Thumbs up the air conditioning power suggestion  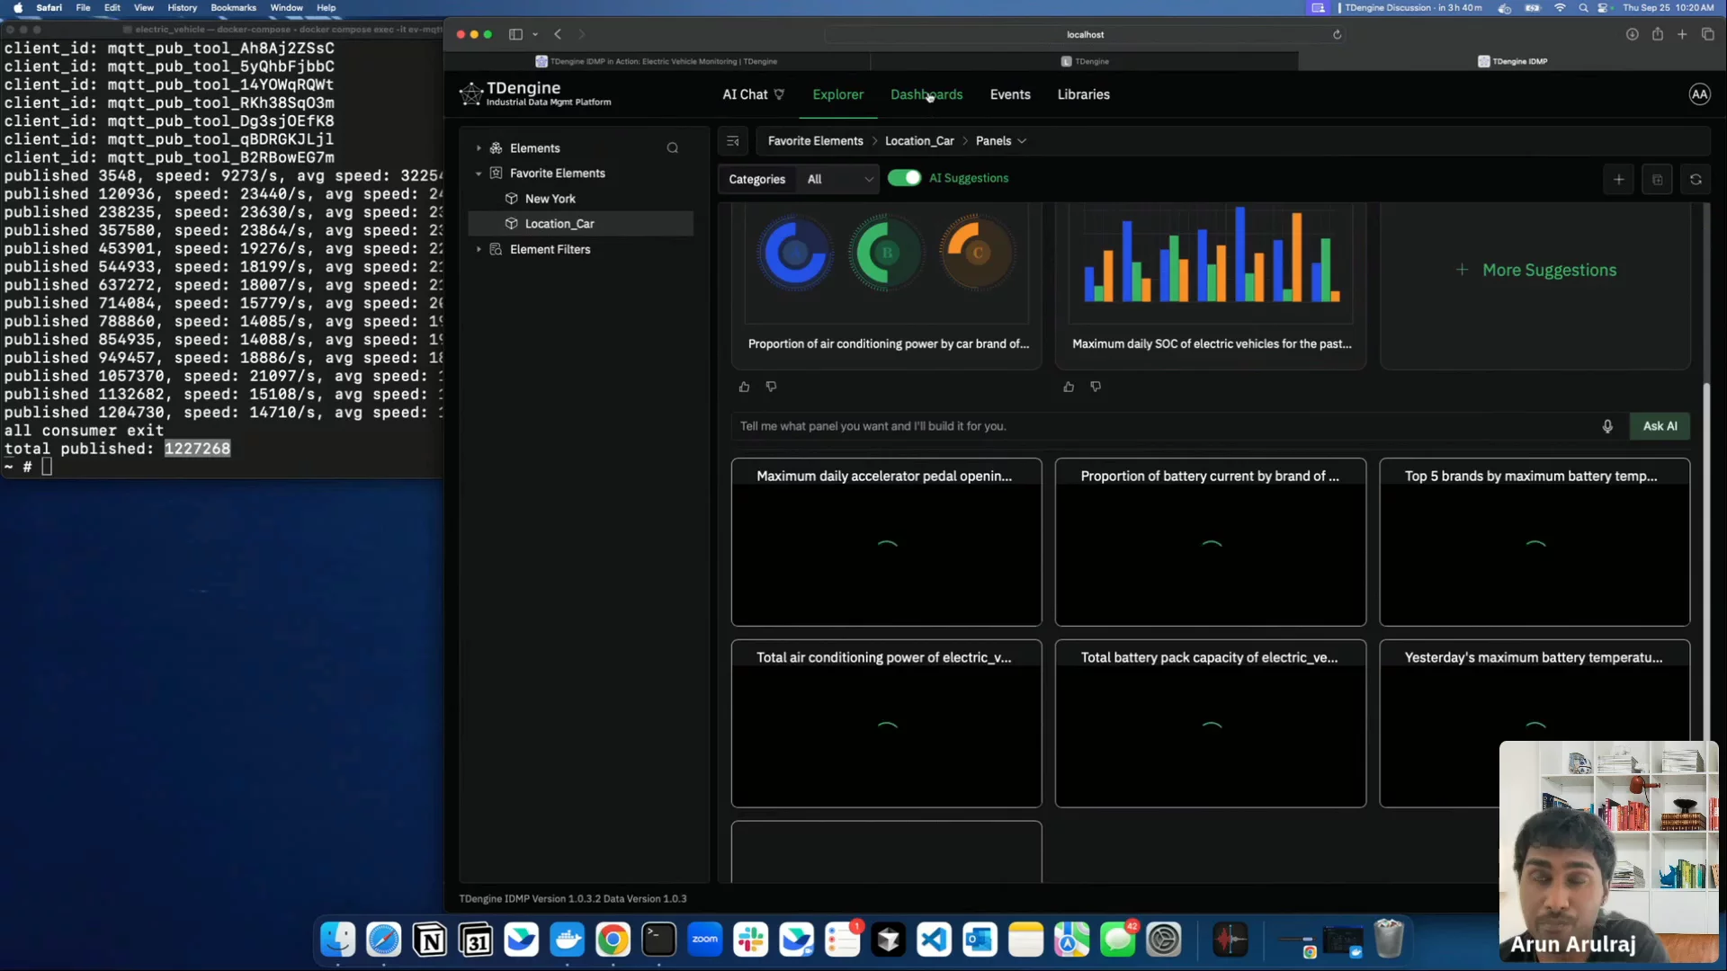744,388
